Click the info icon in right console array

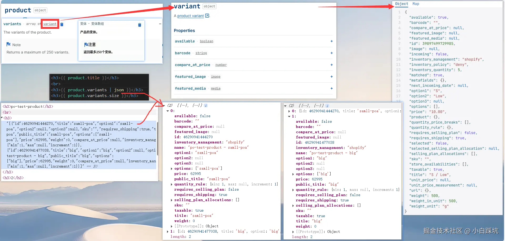[327, 106]
